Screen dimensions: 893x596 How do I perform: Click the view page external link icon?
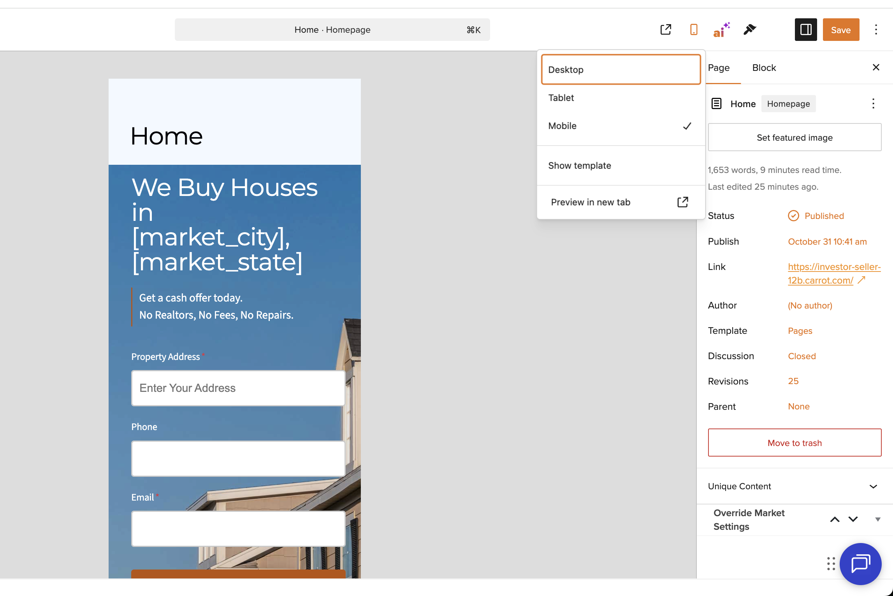tap(666, 30)
